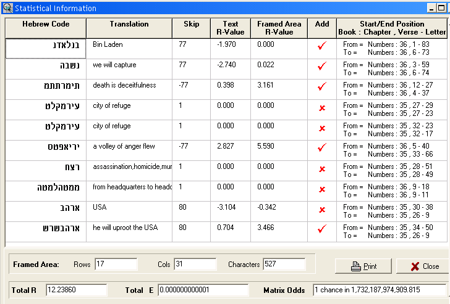Select 'from headquarters to' translation cell
Viewport: 450px width, 304px height.
pyautogui.click(x=129, y=191)
